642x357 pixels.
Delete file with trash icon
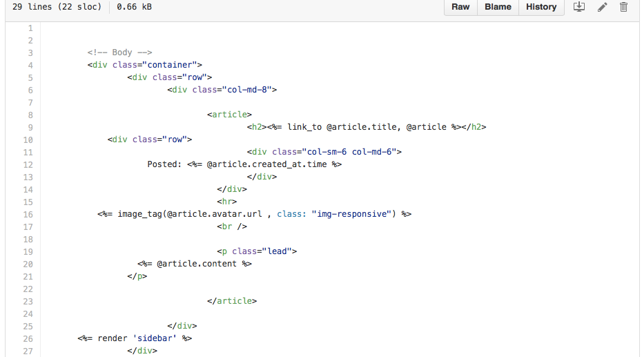coord(623,7)
